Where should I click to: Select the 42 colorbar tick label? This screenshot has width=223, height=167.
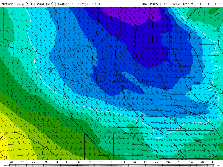(x=213, y=162)
